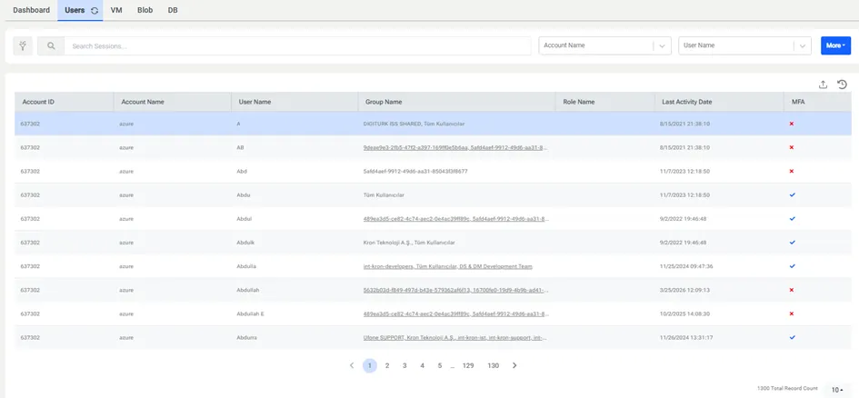Click the red MFA cross for Abdullah E

coord(792,313)
